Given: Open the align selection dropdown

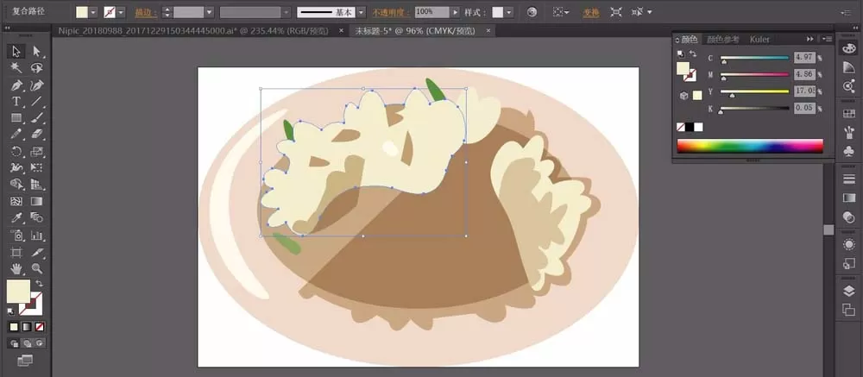Looking at the screenshot, I should pyautogui.click(x=562, y=12).
